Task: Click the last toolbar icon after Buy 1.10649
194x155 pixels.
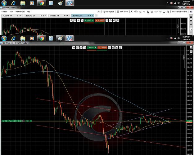Action: [120, 48]
